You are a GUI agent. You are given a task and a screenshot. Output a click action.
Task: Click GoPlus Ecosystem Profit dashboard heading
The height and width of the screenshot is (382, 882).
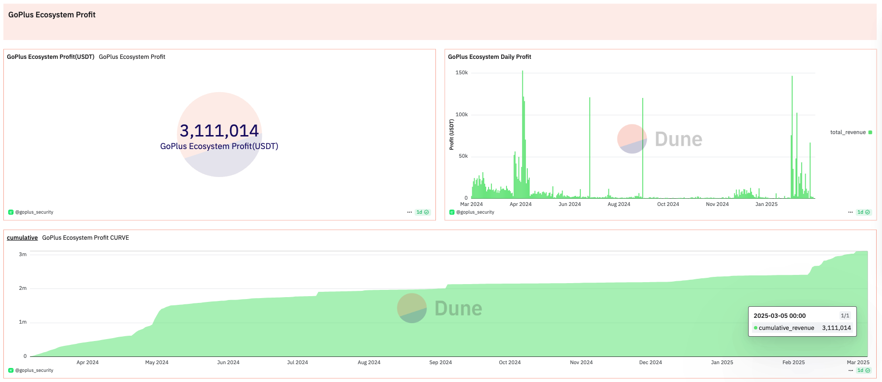pyautogui.click(x=52, y=15)
